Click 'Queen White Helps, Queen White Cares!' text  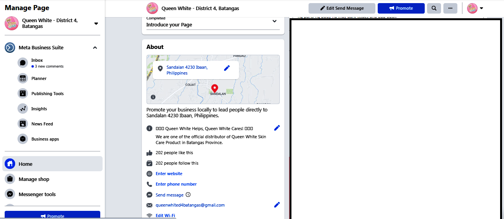(204, 128)
